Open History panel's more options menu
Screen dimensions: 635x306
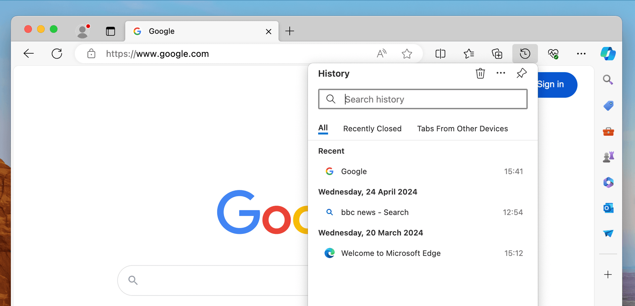pos(500,73)
